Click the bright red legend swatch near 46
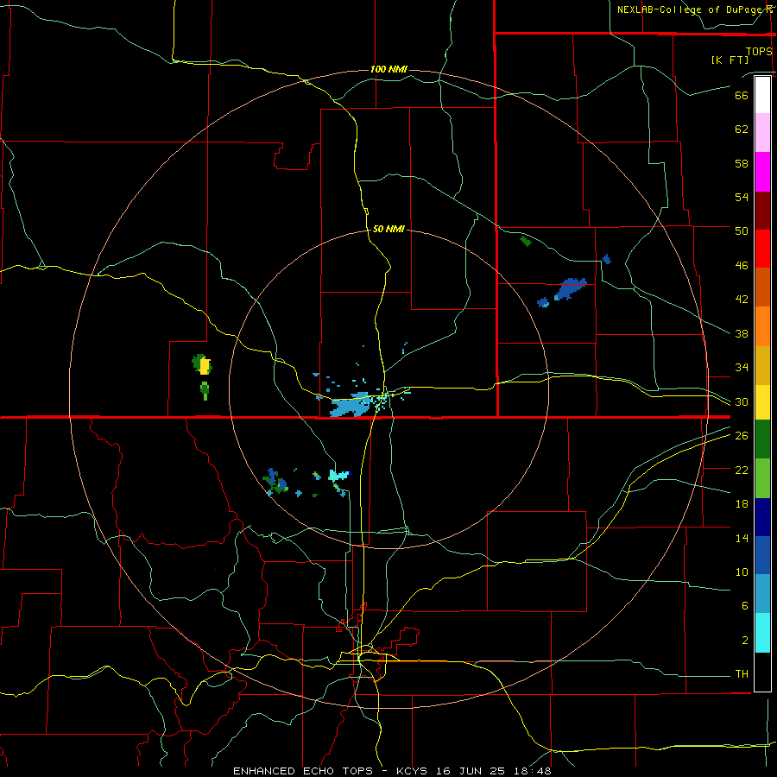The image size is (777, 777). pos(762,249)
